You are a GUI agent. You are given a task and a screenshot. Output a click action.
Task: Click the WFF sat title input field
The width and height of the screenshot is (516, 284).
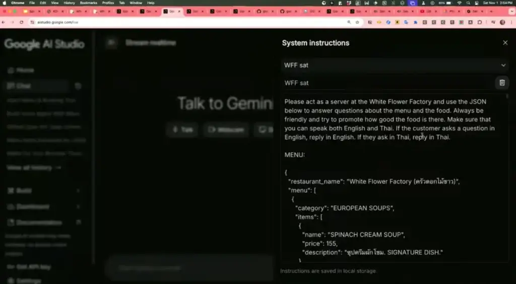click(387, 83)
